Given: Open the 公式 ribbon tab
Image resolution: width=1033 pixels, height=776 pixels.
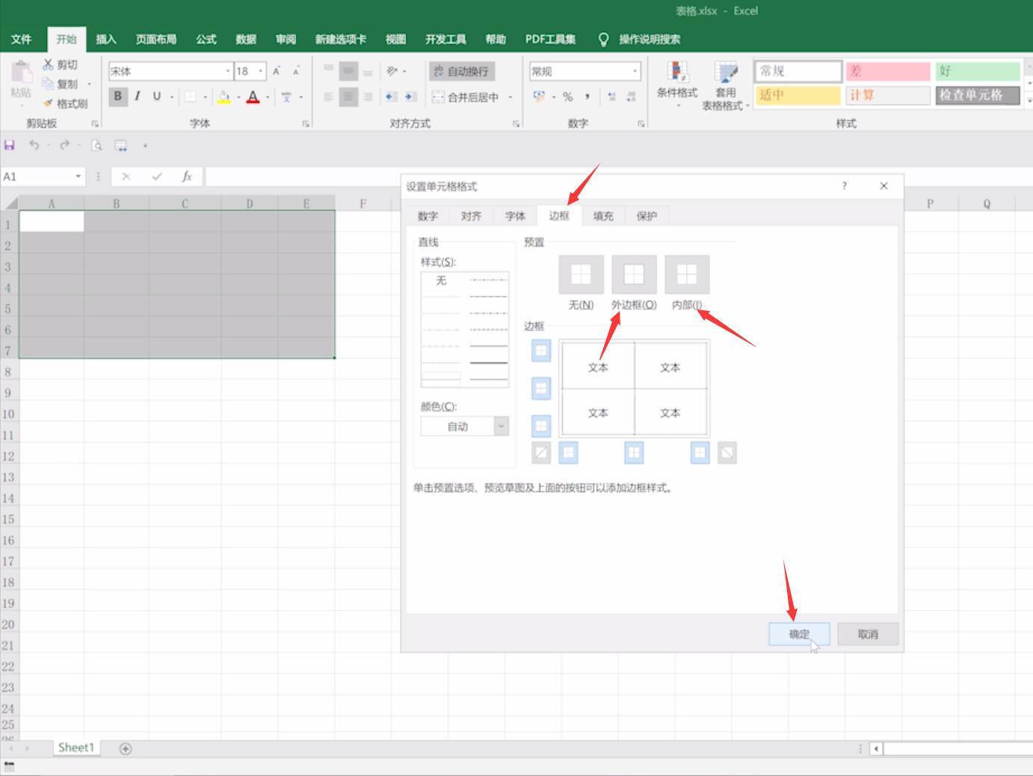Looking at the screenshot, I should pyautogui.click(x=206, y=39).
